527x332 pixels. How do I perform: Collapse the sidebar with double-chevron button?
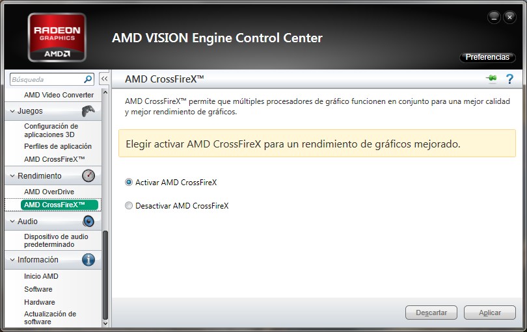click(x=104, y=79)
